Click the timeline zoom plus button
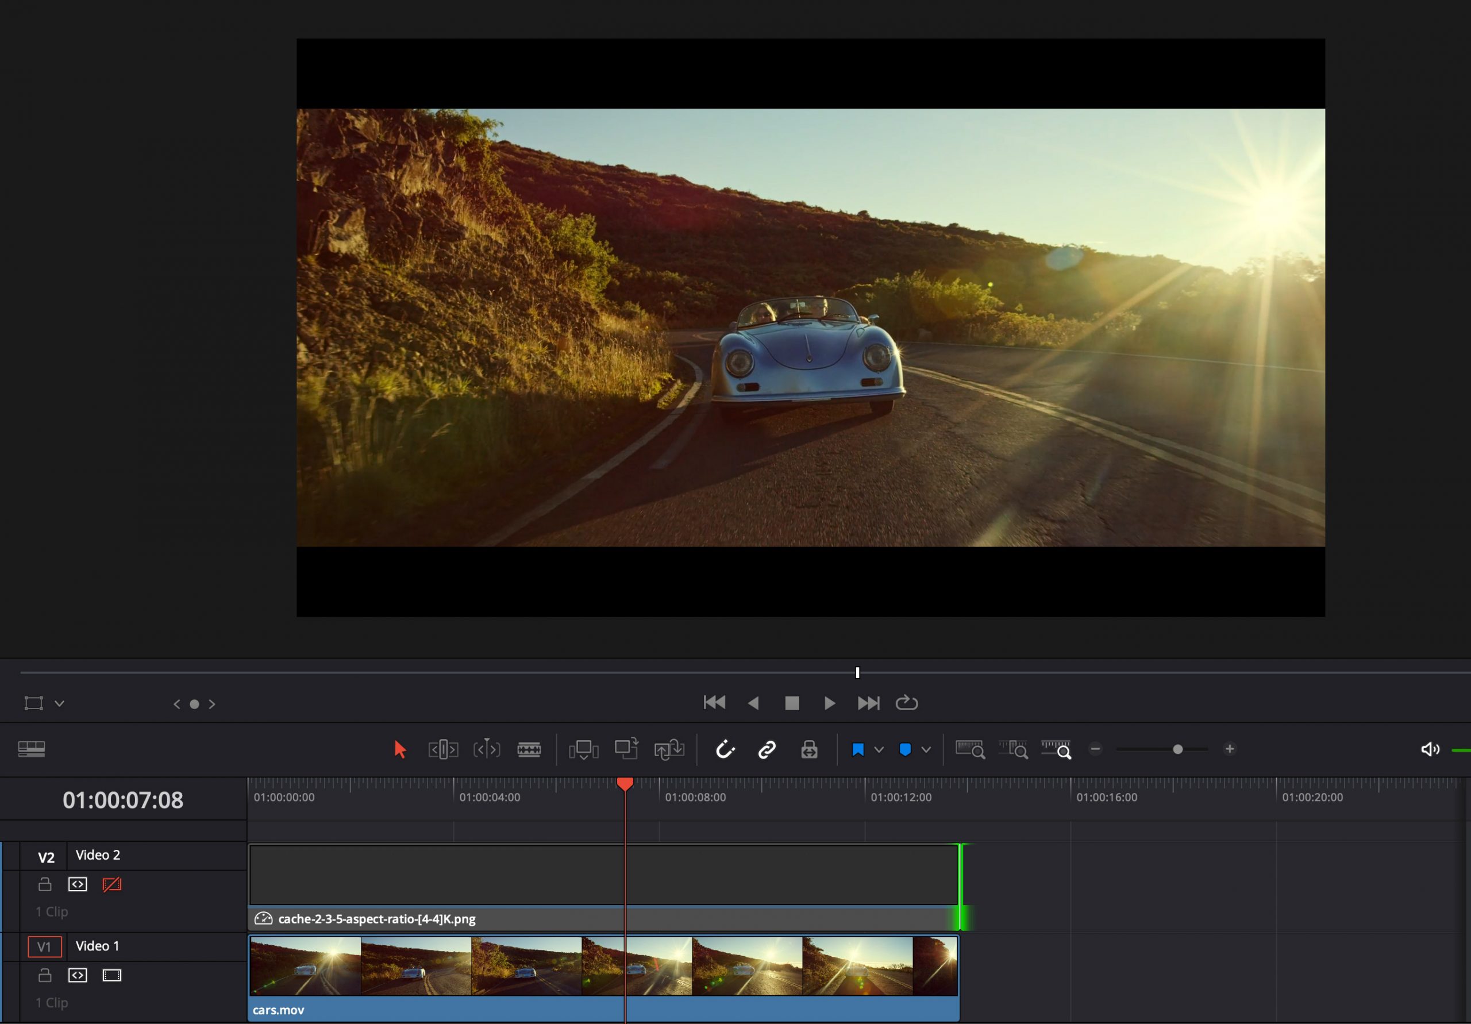Image resolution: width=1471 pixels, height=1024 pixels. (x=1230, y=749)
